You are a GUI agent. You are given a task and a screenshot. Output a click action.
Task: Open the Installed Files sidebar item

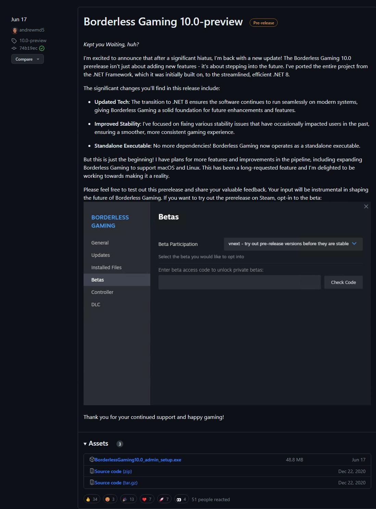click(x=106, y=268)
